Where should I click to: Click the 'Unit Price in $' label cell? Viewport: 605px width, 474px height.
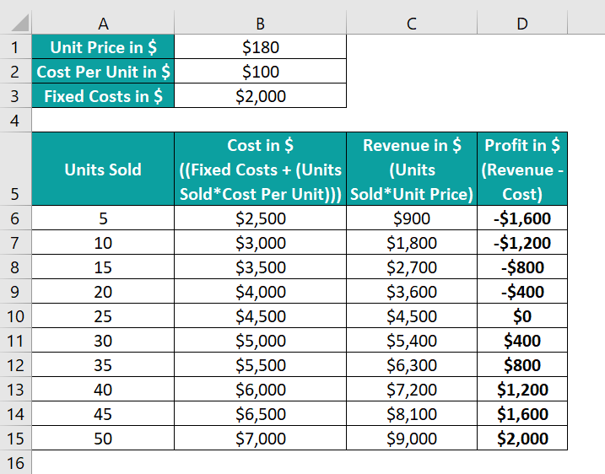pyautogui.click(x=103, y=47)
